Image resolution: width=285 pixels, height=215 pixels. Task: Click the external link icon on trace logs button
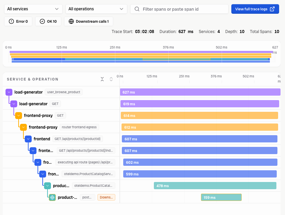coord(272,9)
